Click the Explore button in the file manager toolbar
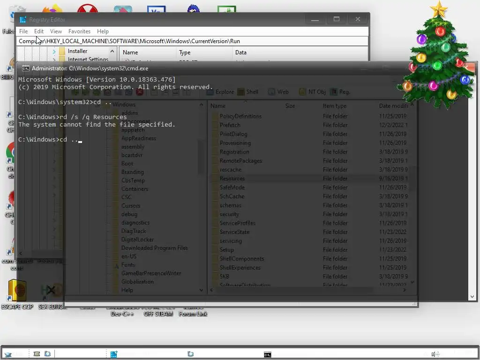480x360 pixels. (220, 92)
